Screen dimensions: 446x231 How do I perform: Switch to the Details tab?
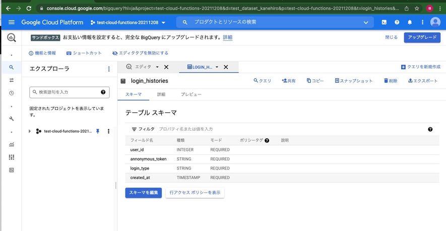pos(161,94)
